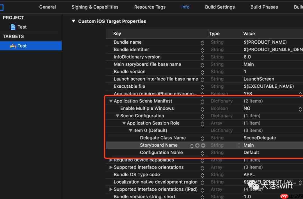Image resolution: width=303 pixels, height=199 pixels.
Task: Click the add (+) button on Storyboard Name row
Action: (197, 146)
